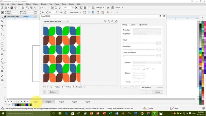Toggle Group by color checkbox
Screen dimensions: 206x116
point(134,78)
